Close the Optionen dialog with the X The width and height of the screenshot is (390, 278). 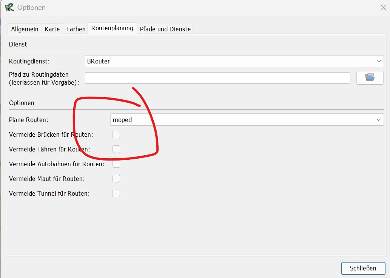(x=382, y=7)
